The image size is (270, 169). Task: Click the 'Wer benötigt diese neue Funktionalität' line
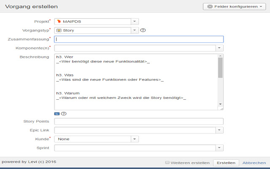[x=103, y=62]
